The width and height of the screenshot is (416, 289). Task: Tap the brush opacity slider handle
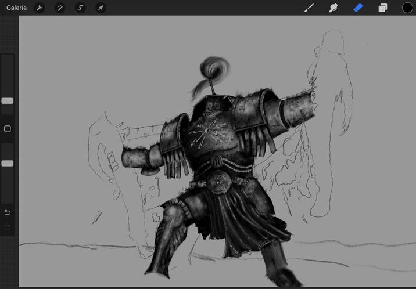[x=8, y=164]
